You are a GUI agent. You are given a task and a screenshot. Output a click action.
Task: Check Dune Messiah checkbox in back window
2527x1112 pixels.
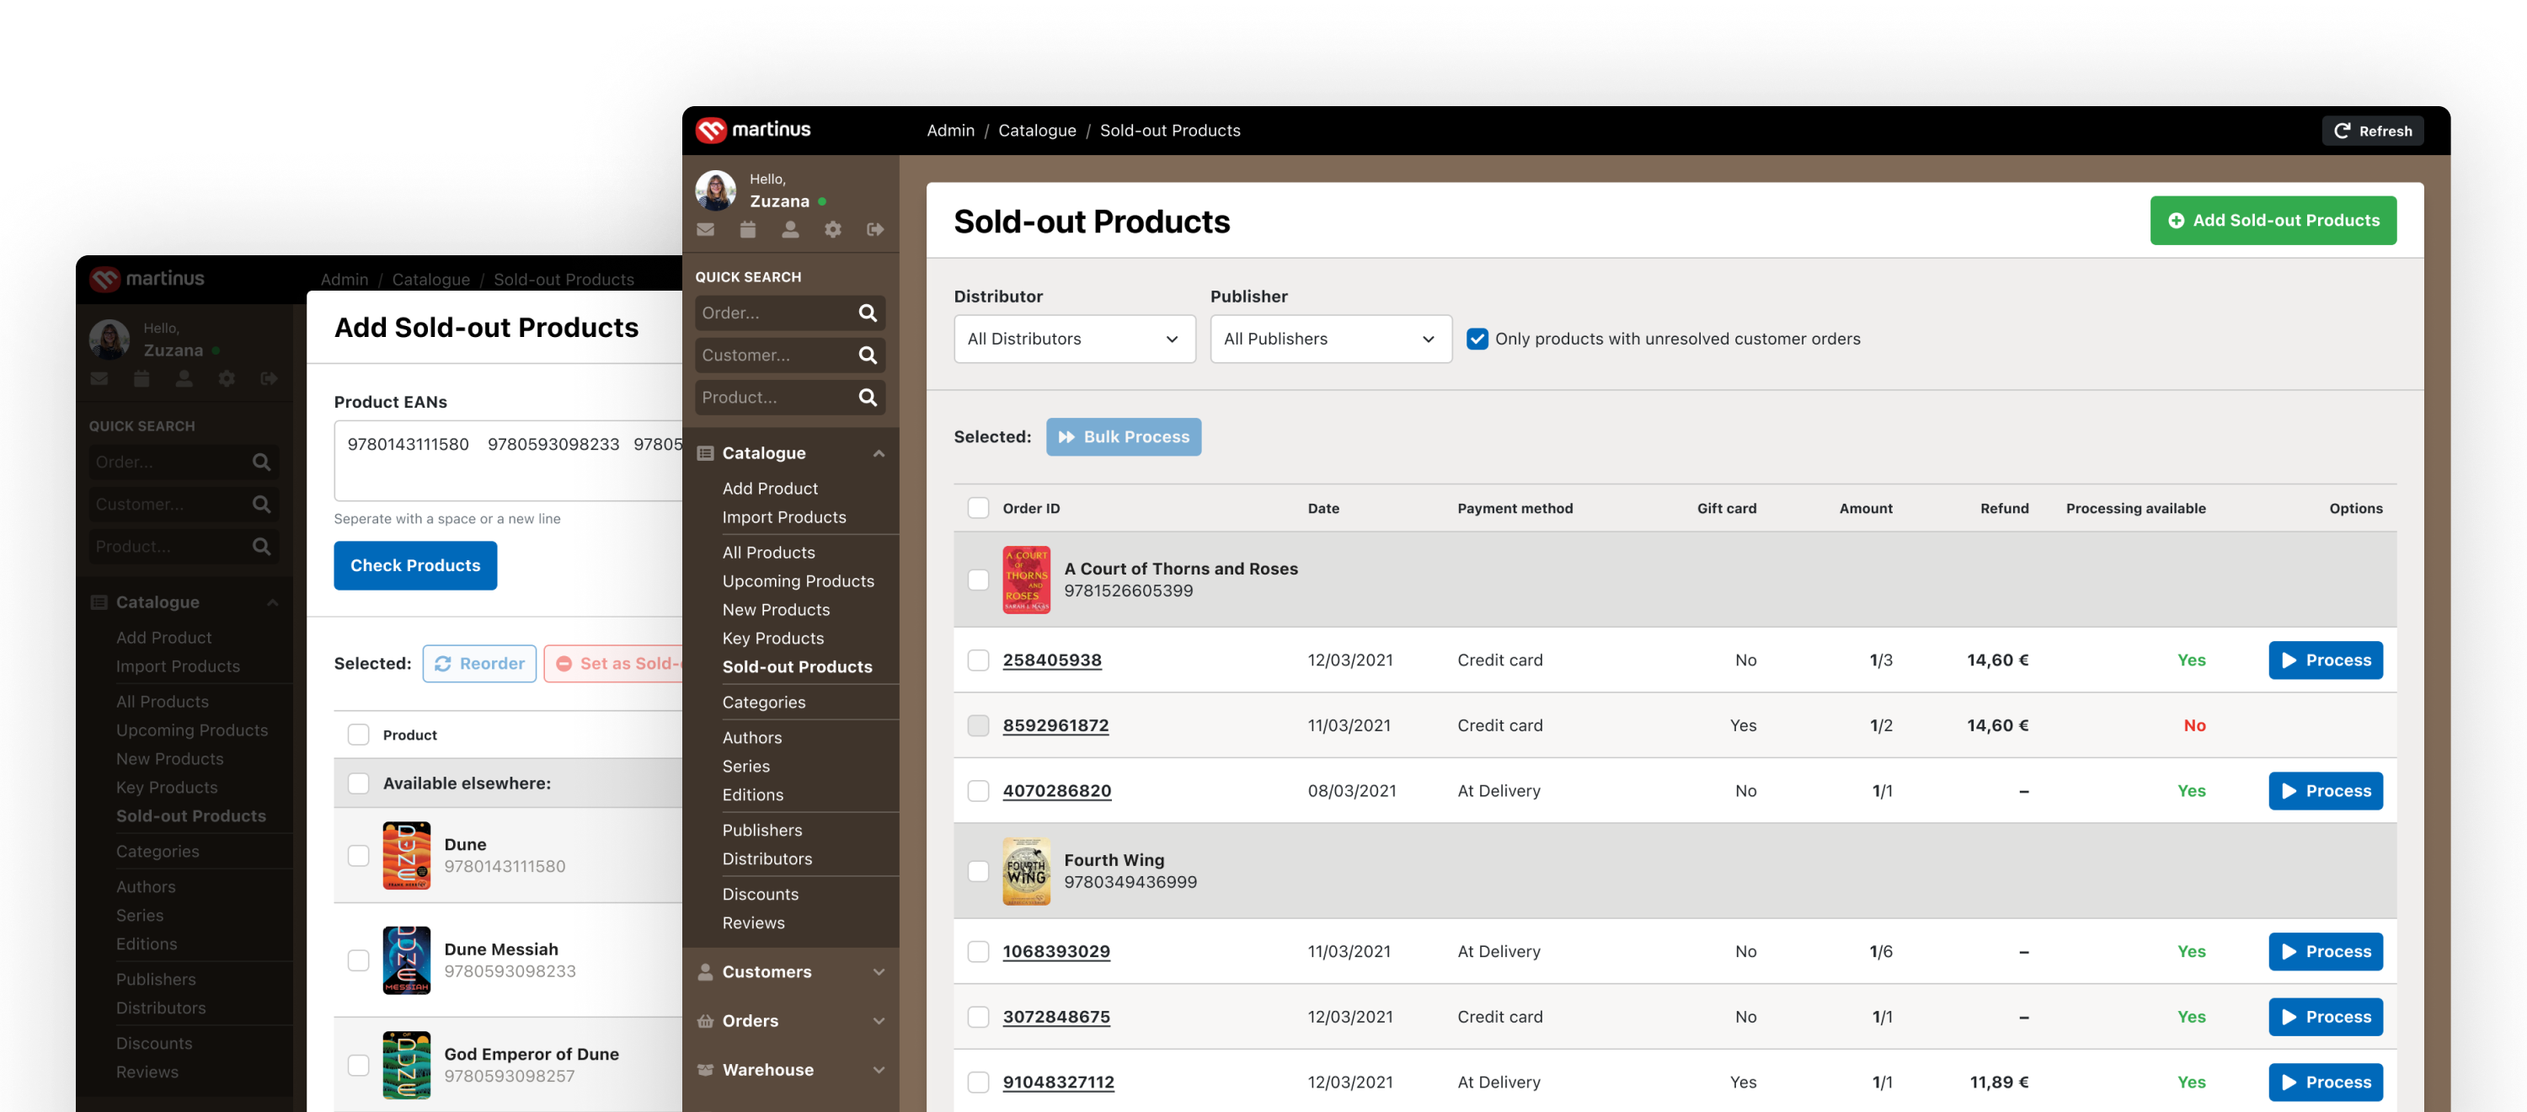pyautogui.click(x=358, y=960)
